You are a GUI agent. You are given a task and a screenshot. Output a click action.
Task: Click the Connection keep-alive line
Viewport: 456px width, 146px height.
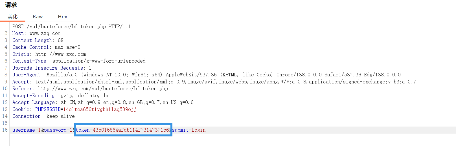pos(43,116)
